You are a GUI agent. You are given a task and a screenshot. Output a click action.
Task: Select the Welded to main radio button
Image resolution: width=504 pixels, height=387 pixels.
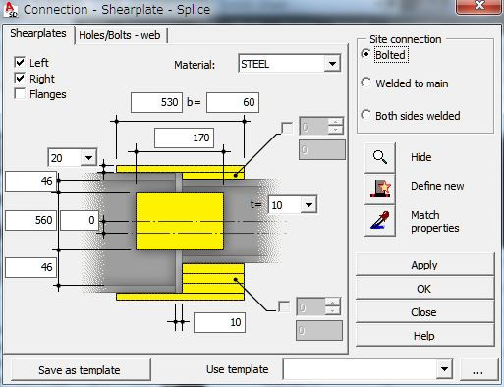click(x=366, y=83)
